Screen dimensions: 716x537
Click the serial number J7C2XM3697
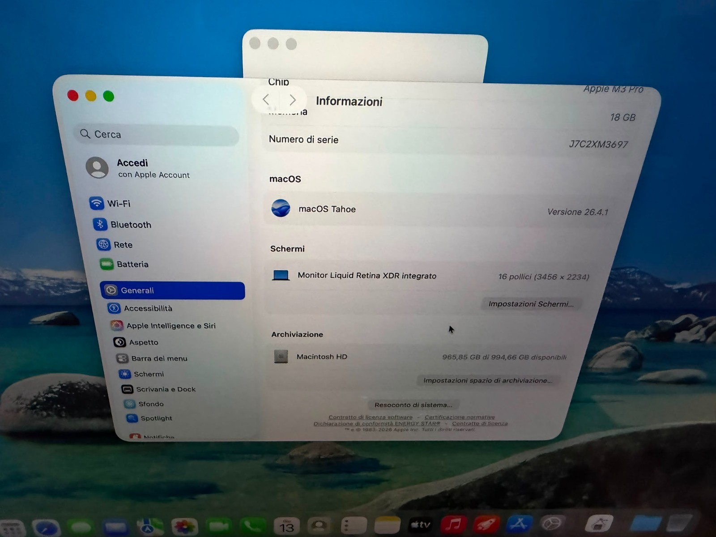(598, 144)
